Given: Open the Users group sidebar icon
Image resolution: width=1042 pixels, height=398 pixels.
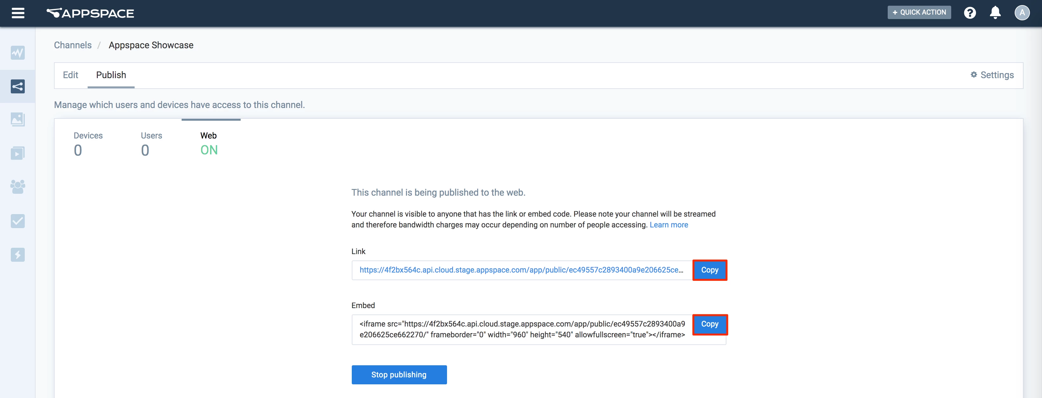Looking at the screenshot, I should click(x=18, y=187).
